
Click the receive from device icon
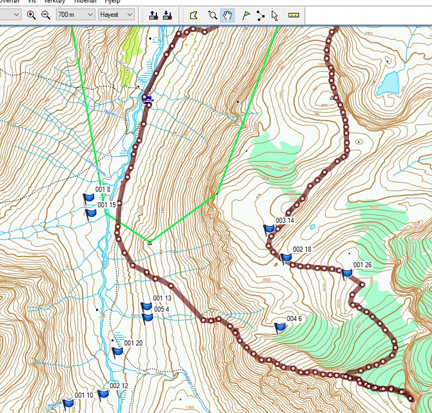(167, 16)
